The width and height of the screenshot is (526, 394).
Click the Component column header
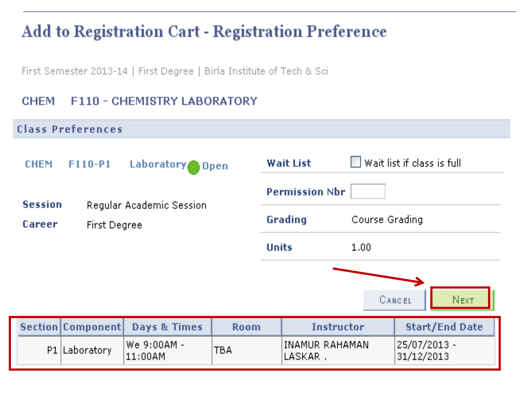coord(92,327)
